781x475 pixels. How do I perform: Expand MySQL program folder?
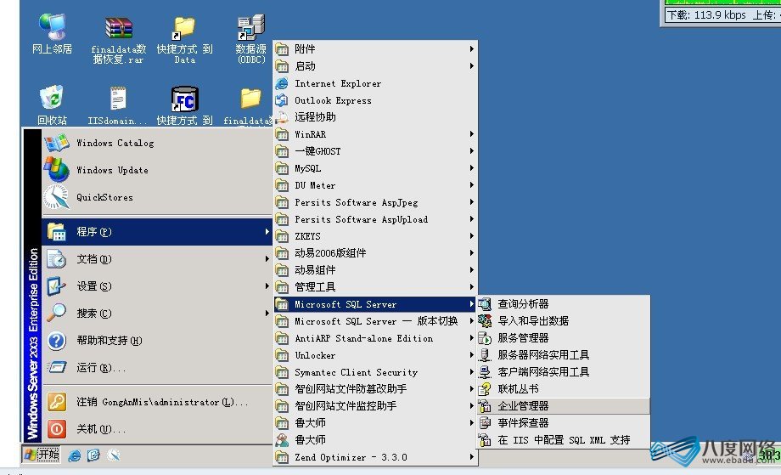click(x=375, y=168)
